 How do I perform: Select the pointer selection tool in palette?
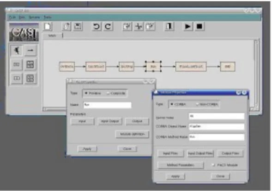(x=17, y=50)
